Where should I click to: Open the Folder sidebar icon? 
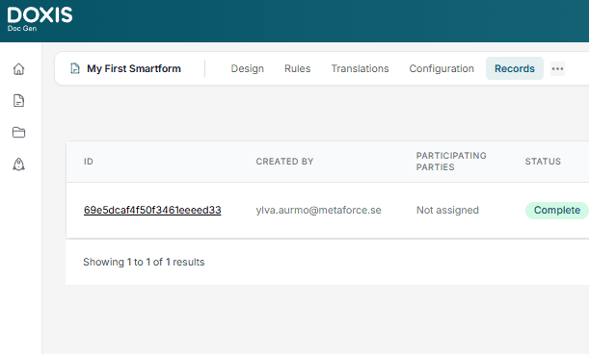[x=18, y=132]
